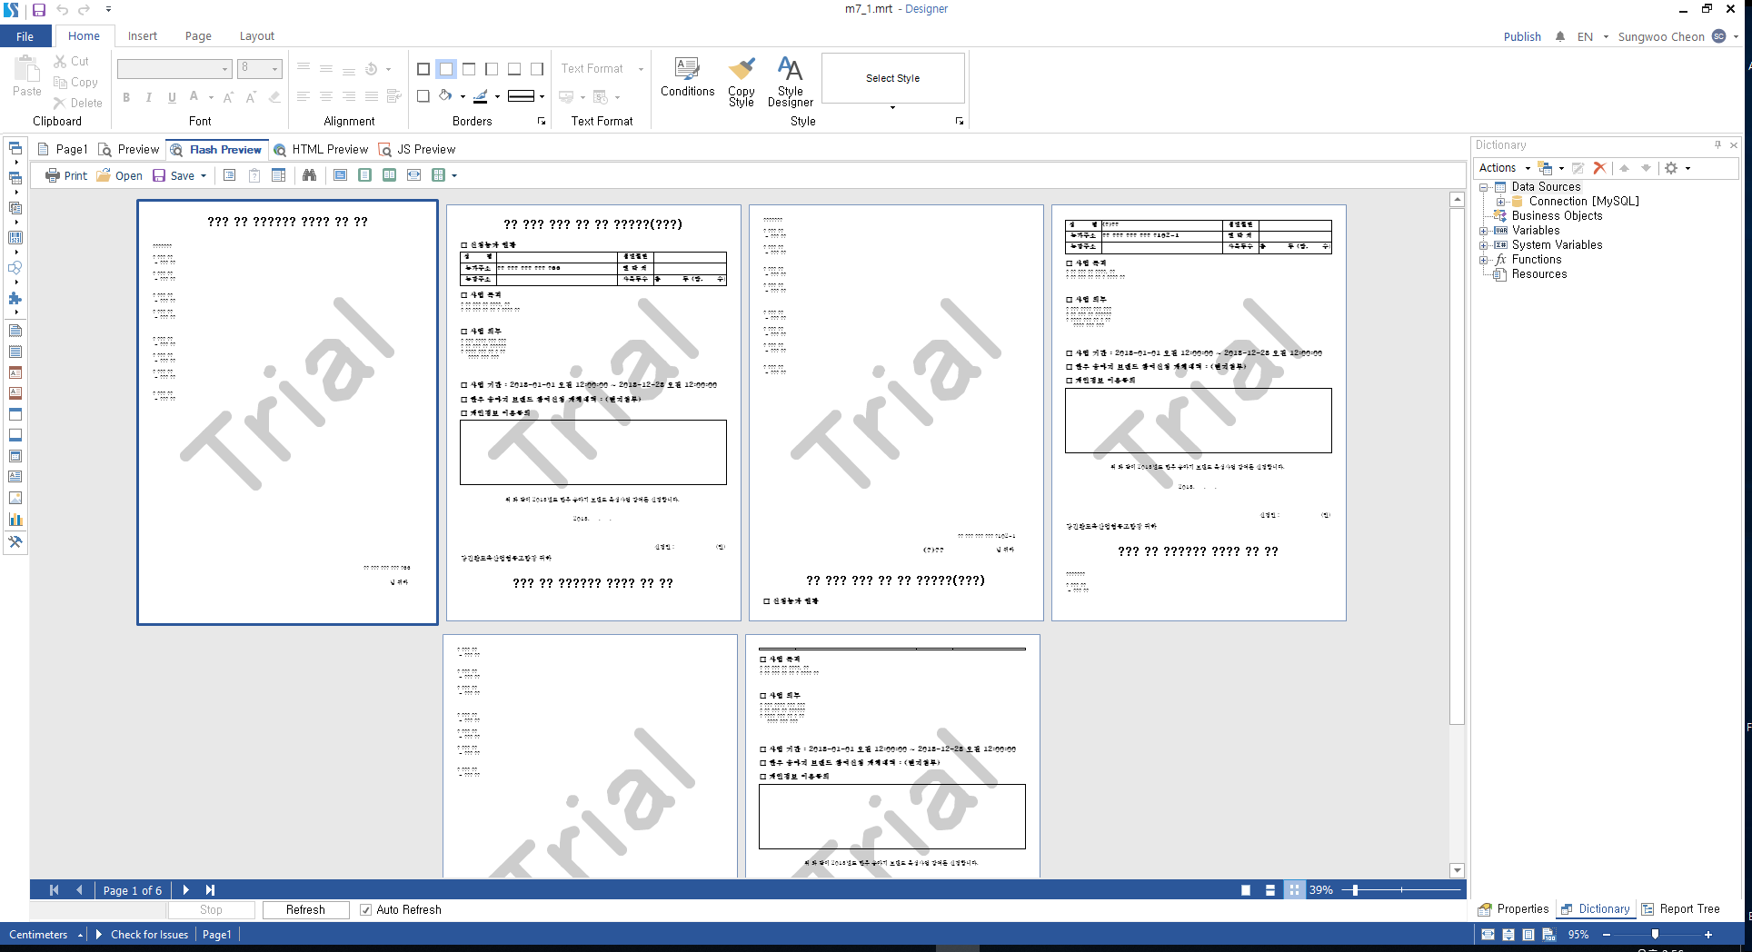The height and width of the screenshot is (952, 1752).
Task: Toggle the top border button in Borders group
Action: tap(469, 69)
